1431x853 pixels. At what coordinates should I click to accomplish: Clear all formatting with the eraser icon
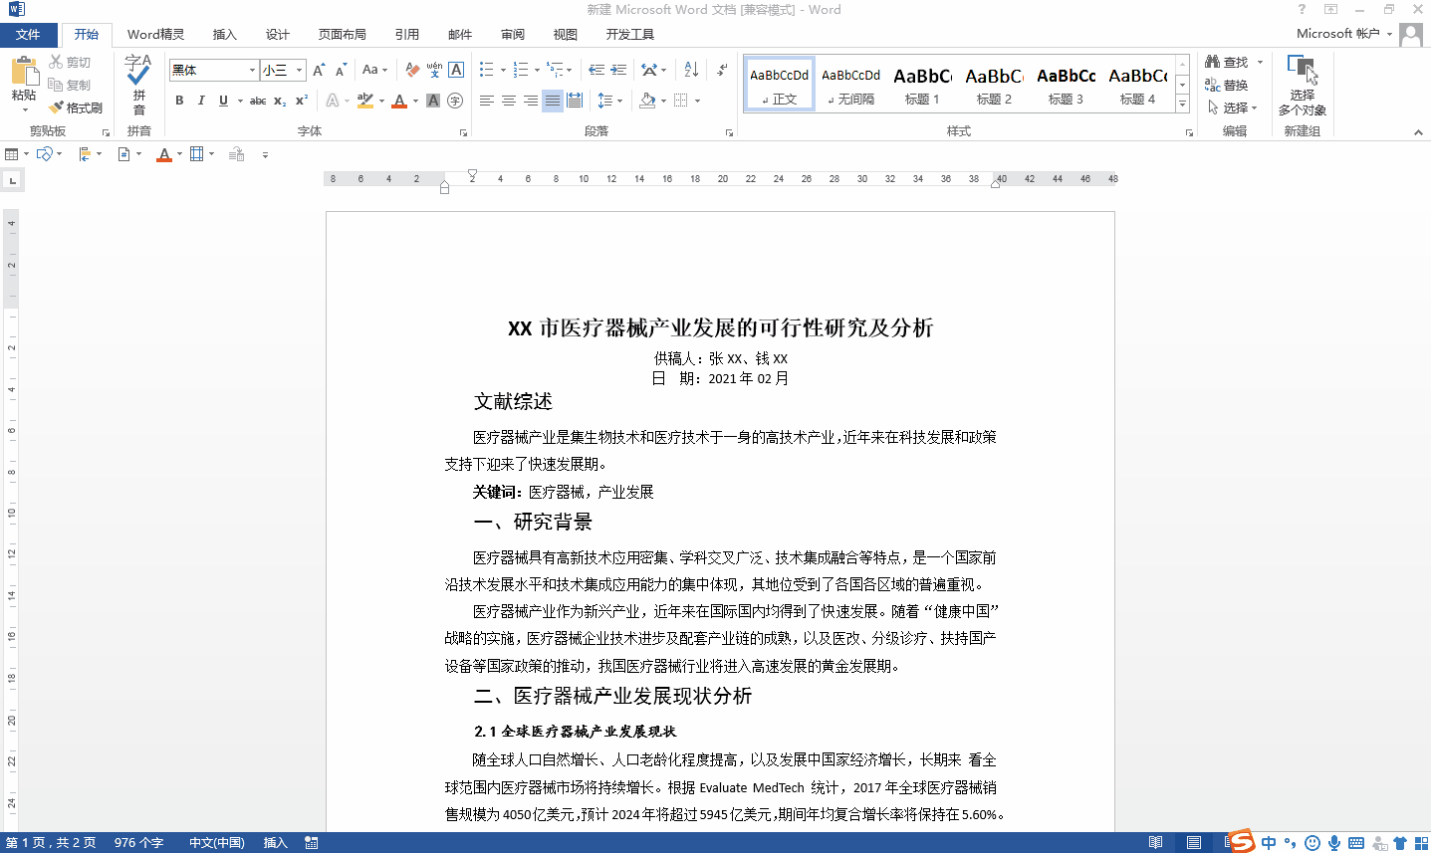point(412,70)
